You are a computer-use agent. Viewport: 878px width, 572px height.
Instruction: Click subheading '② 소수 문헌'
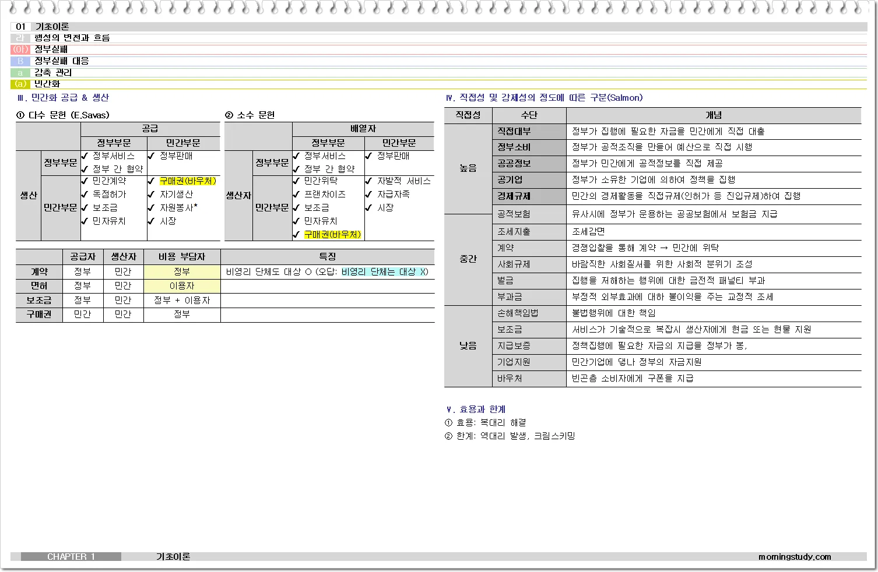(250, 115)
